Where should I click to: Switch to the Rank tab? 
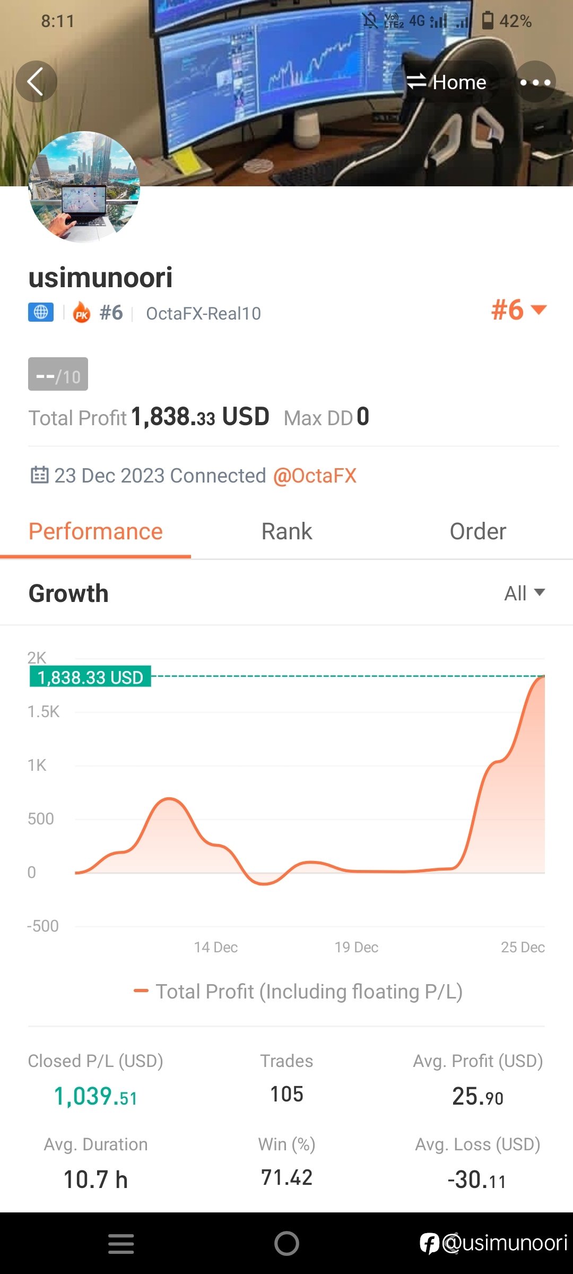(286, 531)
